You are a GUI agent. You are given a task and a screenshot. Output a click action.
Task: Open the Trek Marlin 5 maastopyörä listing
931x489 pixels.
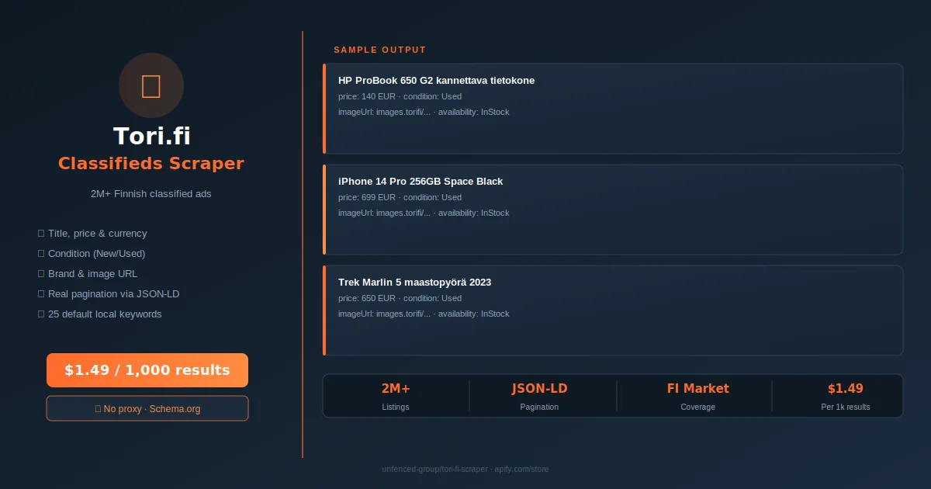613,310
